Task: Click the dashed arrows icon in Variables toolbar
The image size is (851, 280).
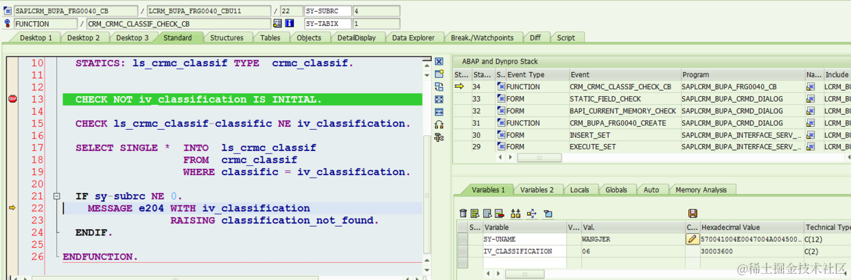Action: (531, 213)
